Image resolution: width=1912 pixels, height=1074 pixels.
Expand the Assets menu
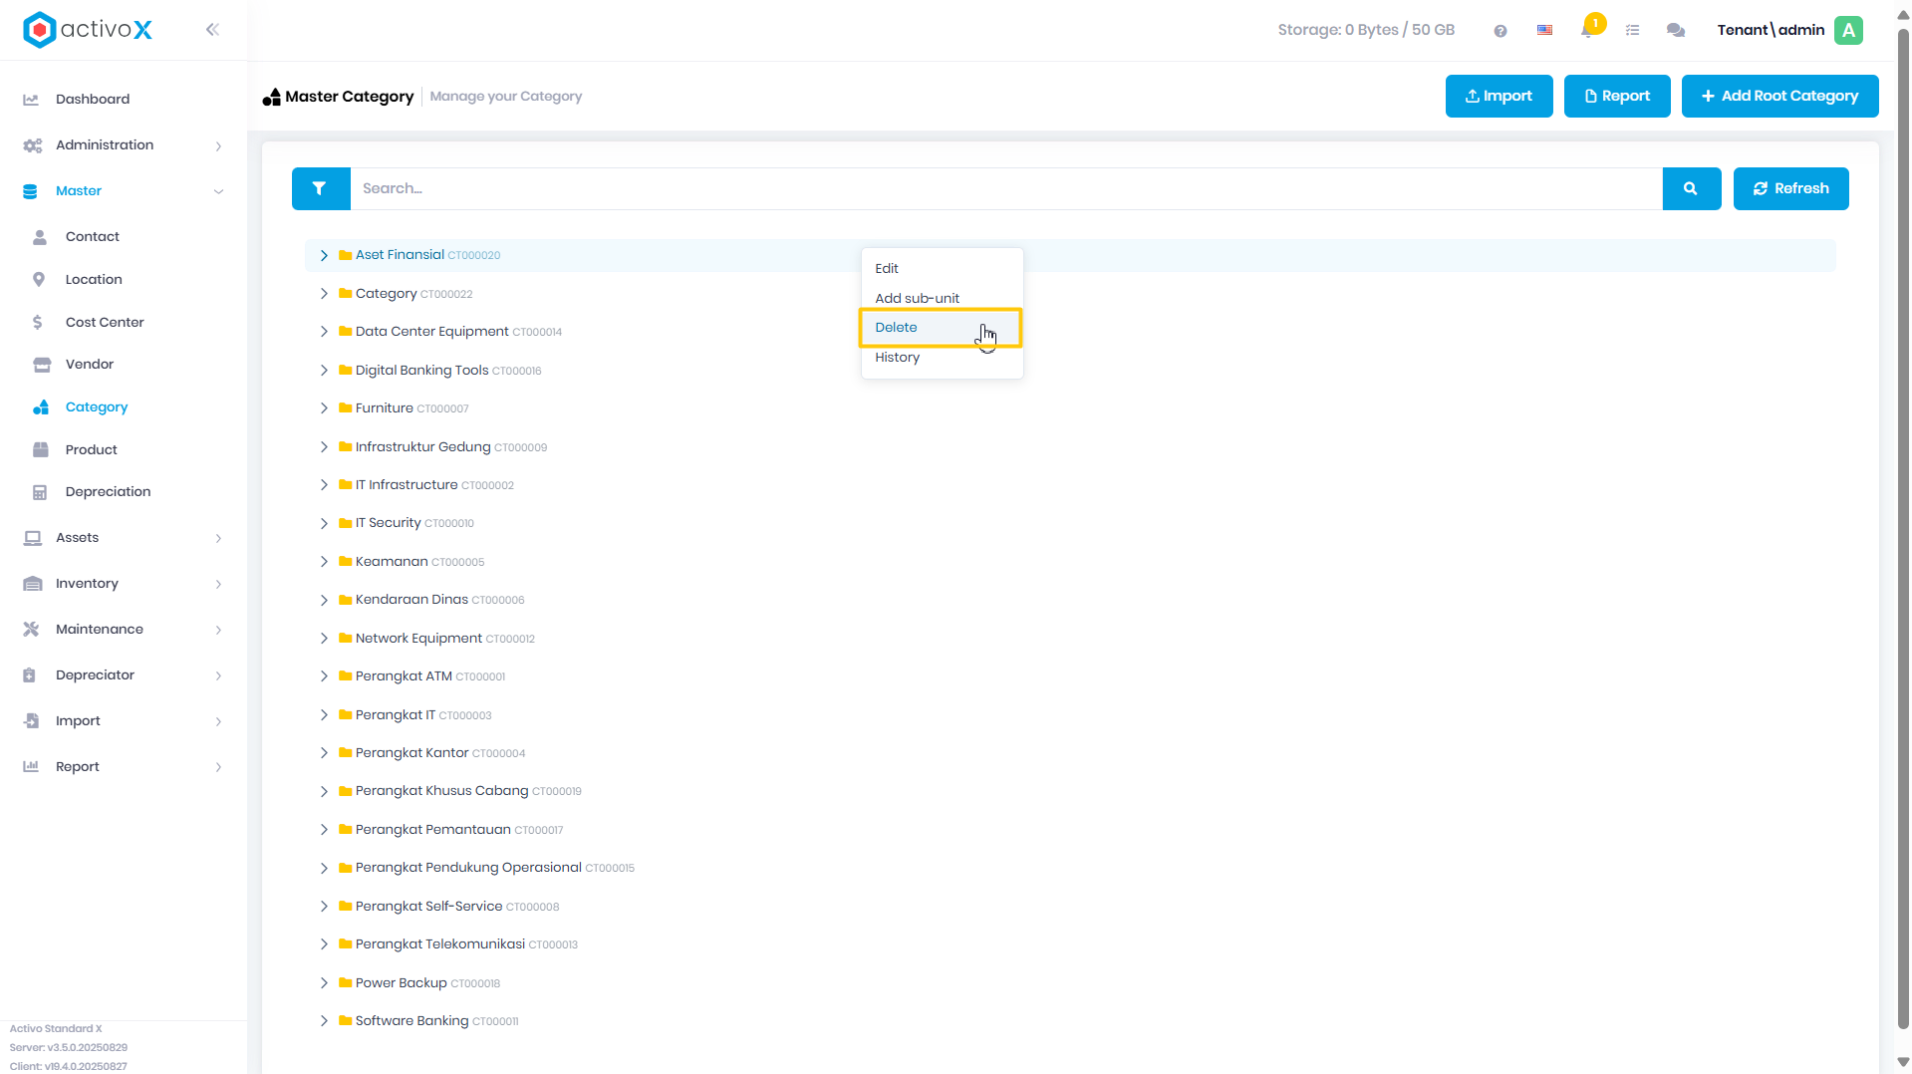[124, 538]
